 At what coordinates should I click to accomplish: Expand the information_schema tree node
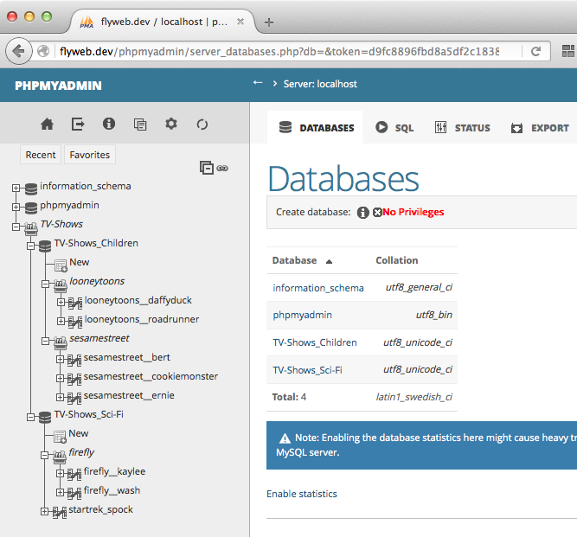[x=16, y=188]
